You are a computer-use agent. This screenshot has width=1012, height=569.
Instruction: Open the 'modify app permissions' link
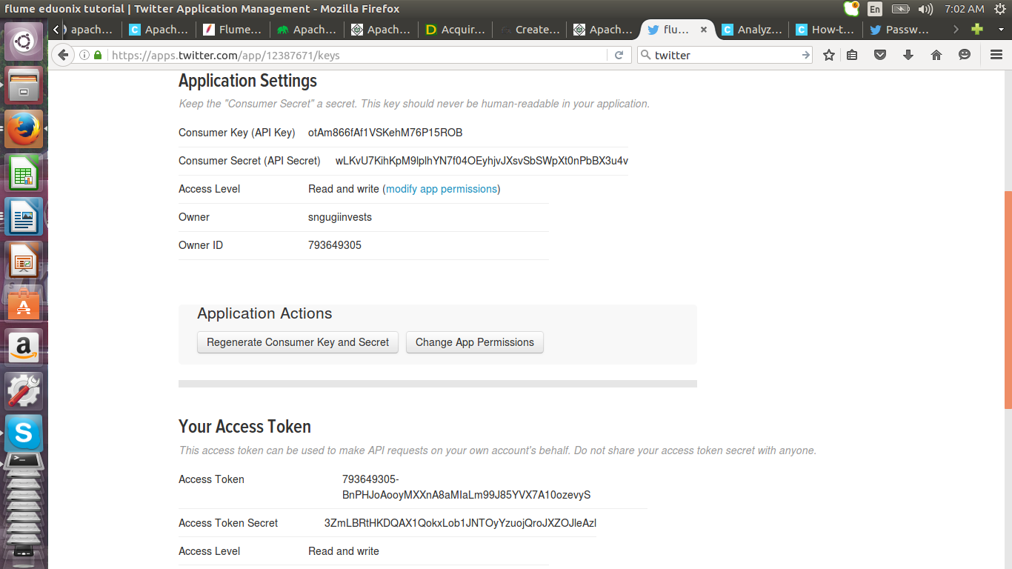click(442, 189)
